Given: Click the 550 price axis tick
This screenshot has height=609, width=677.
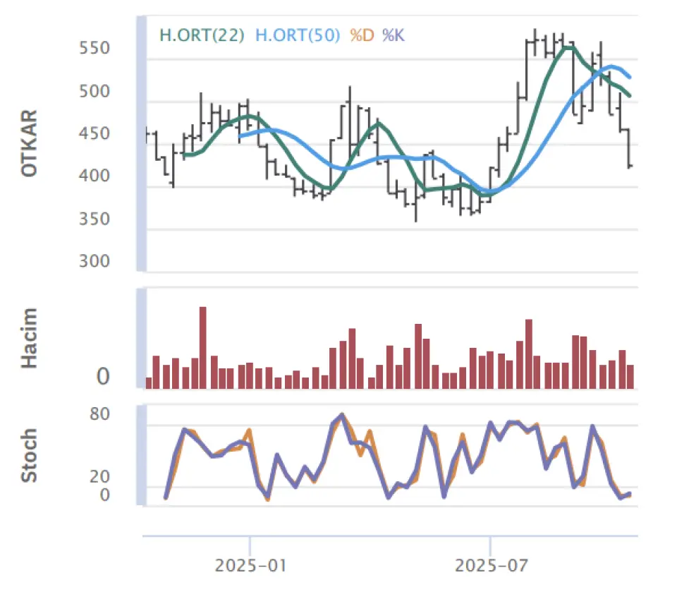Looking at the screenshot, I should [x=94, y=49].
